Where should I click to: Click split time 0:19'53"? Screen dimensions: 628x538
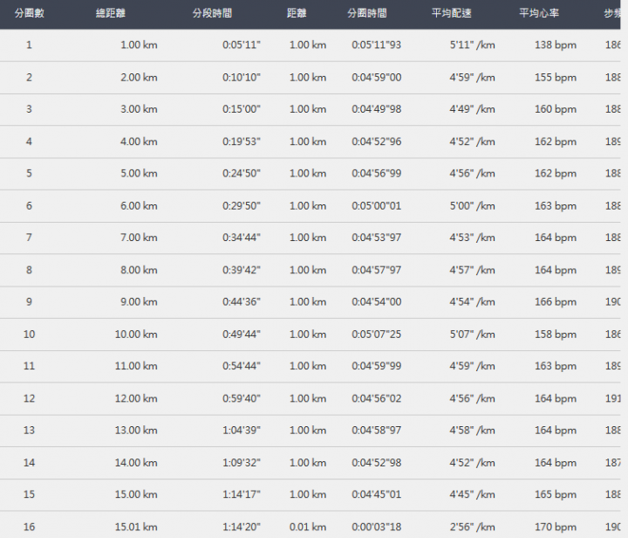pyautogui.click(x=242, y=141)
